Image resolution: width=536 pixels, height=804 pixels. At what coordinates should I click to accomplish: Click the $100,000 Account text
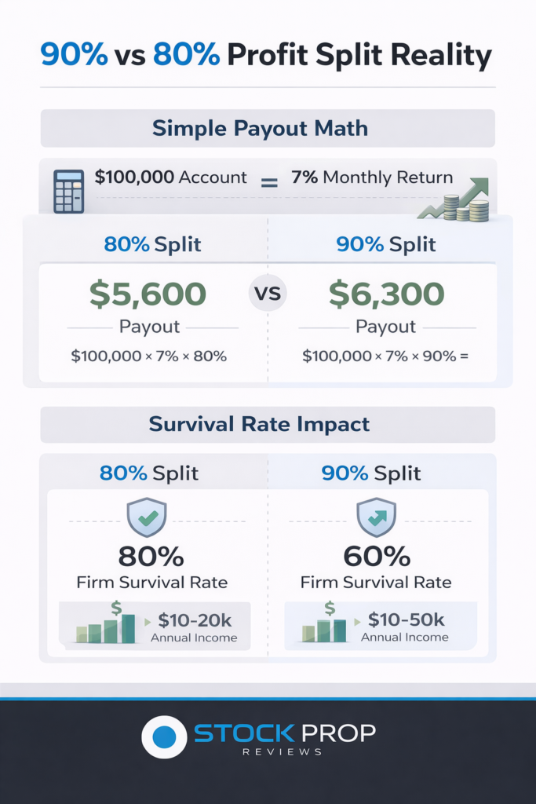(170, 177)
